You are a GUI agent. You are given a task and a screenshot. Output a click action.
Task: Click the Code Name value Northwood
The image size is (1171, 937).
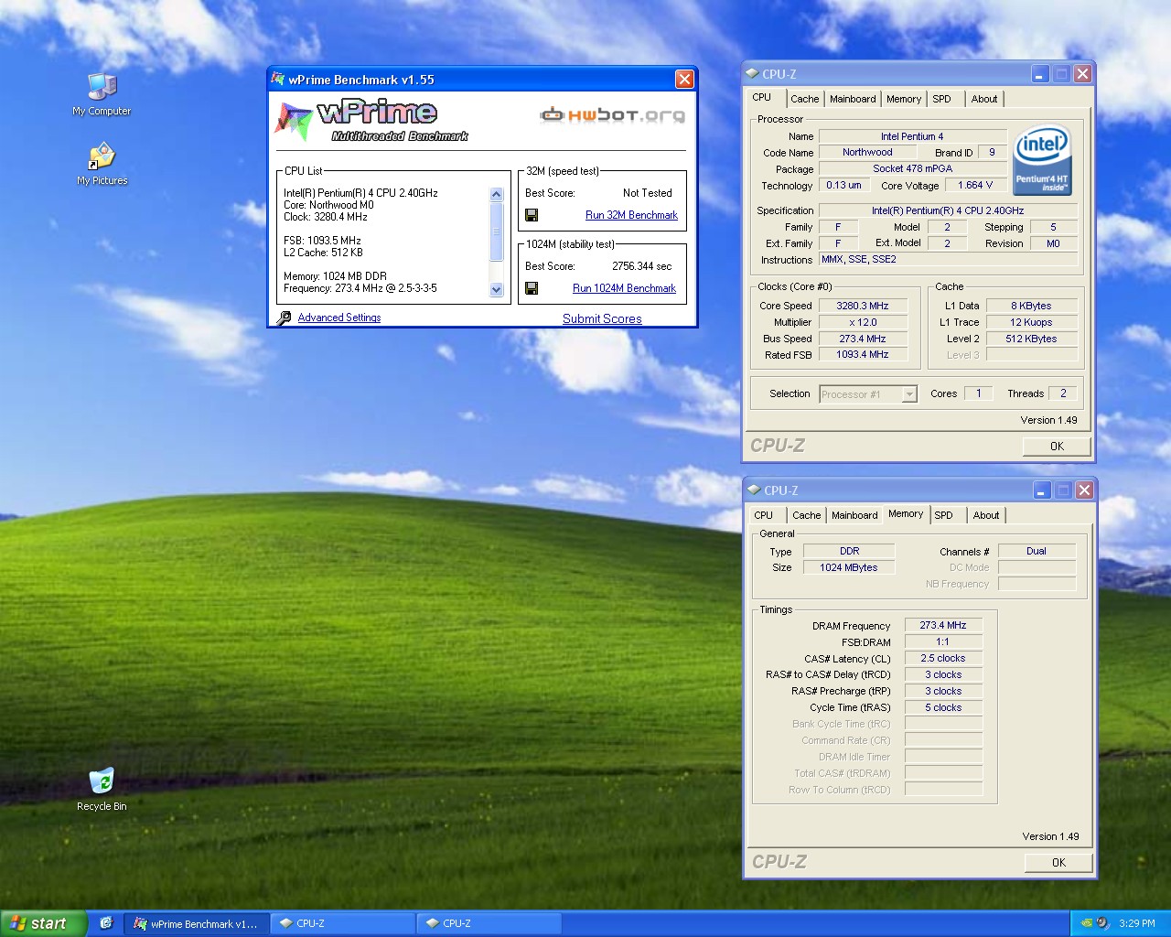pyautogui.click(x=867, y=153)
